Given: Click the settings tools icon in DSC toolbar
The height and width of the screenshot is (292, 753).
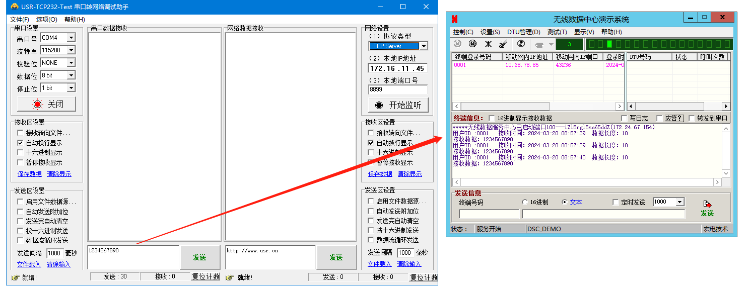Looking at the screenshot, I should [503, 44].
